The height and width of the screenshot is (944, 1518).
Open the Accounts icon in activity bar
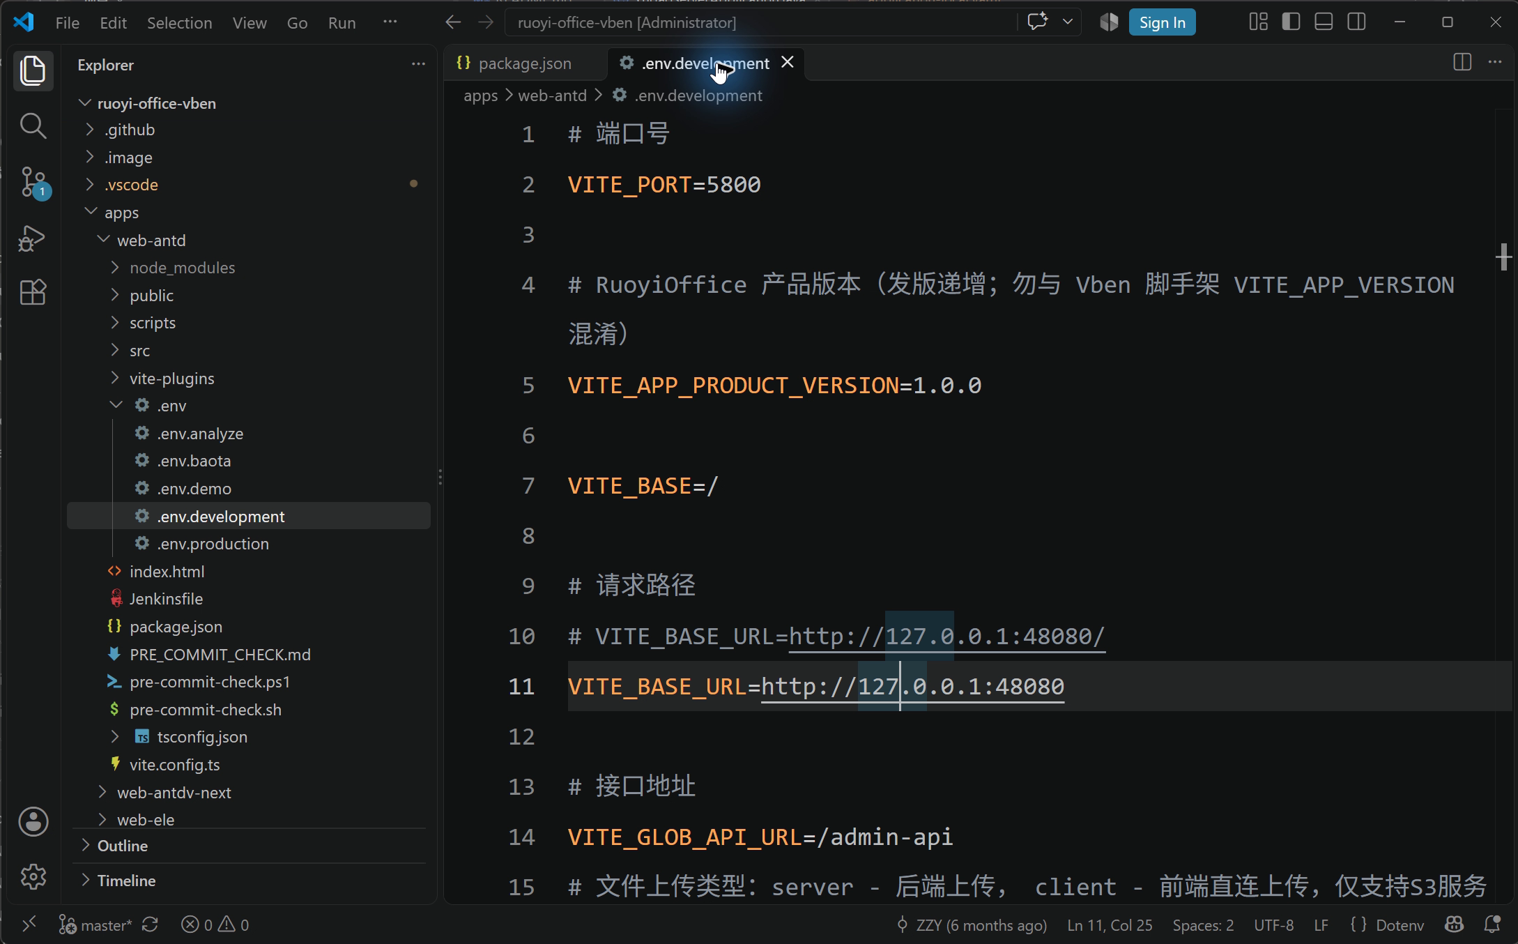33,821
